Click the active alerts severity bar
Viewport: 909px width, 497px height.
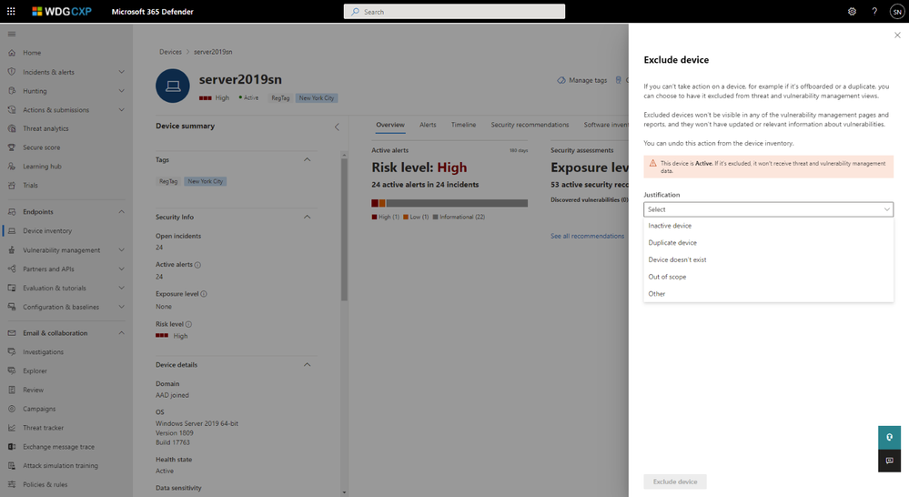click(449, 203)
